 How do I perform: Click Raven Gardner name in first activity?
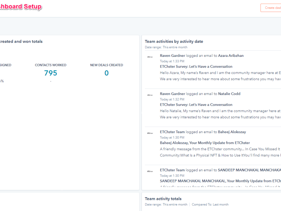[x=173, y=56]
